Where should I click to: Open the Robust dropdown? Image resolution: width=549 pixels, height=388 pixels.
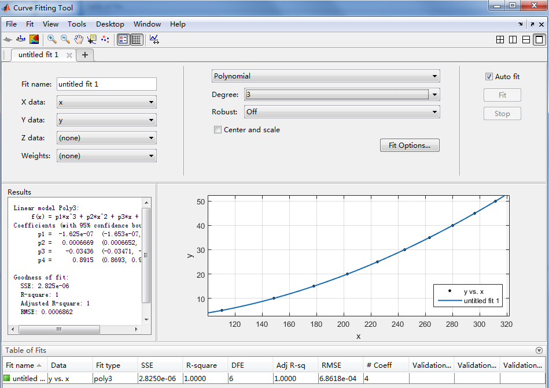342,112
